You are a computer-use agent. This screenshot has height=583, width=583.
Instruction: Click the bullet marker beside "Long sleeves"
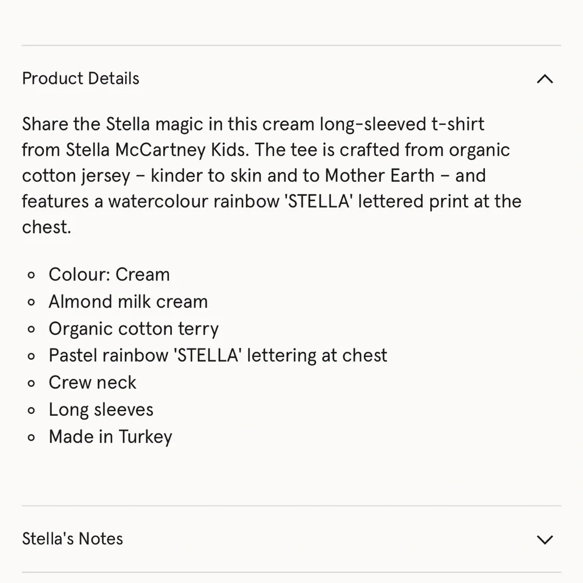[x=31, y=410]
